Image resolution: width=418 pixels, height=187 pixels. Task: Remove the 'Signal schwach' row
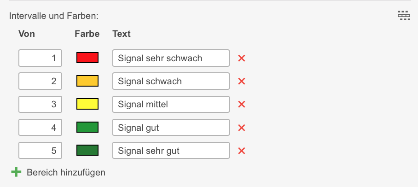[x=241, y=82]
